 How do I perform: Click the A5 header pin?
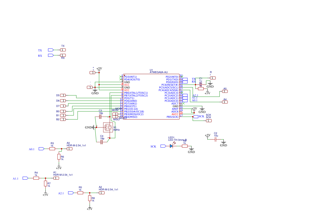pos(225,92)
